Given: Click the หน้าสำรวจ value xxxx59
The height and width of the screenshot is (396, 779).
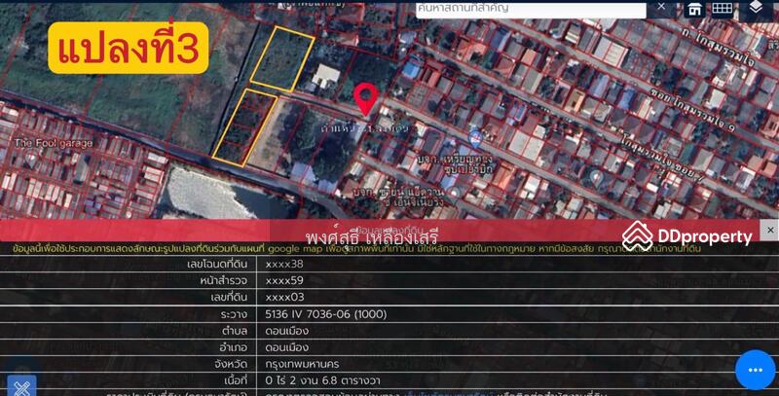Looking at the screenshot, I should pos(284,280).
